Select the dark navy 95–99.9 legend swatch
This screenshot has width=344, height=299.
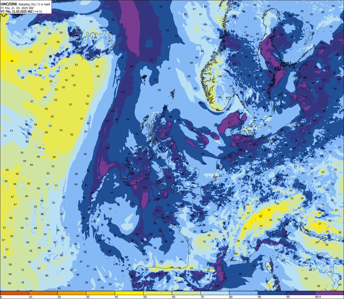click(x=301, y=293)
